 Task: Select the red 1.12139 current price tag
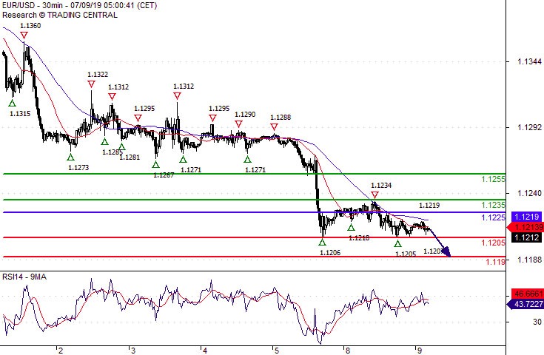pyautogui.click(x=525, y=227)
